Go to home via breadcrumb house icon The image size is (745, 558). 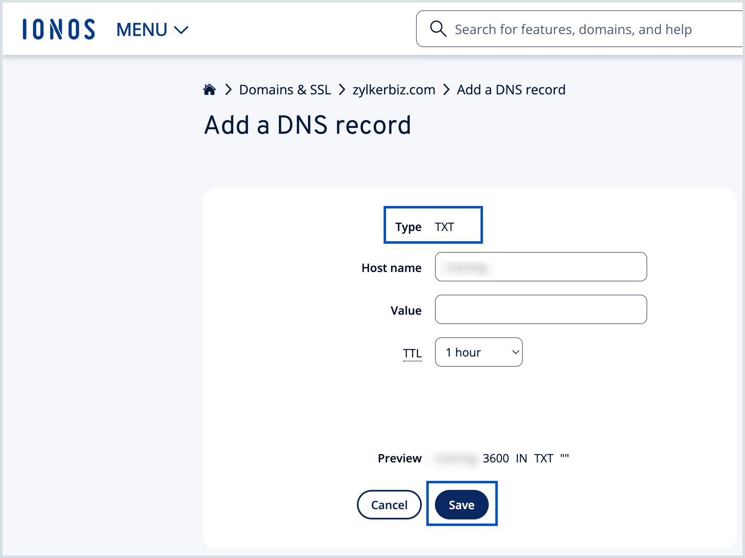pos(209,89)
